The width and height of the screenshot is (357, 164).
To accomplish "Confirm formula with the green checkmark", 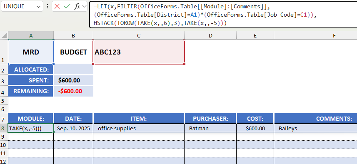I will [x=67, y=6].
